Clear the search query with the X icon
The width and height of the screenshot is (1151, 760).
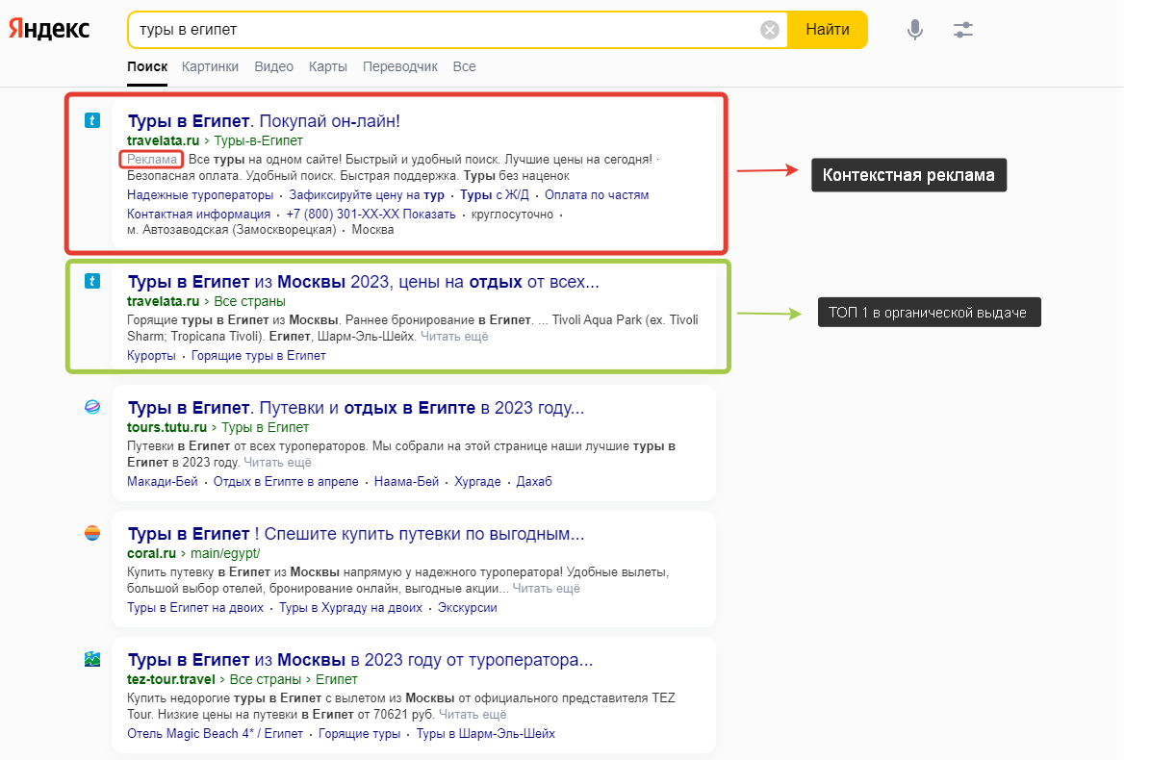point(769,30)
